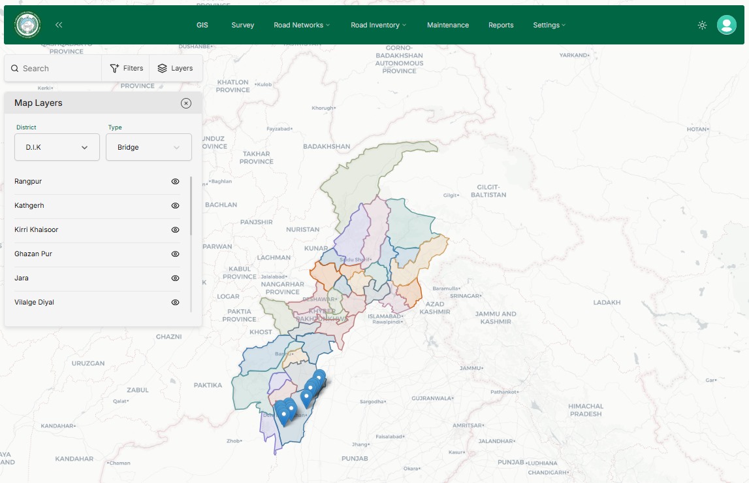This screenshot has height=483, width=749.
Task: Hide the Ghazan Pur layer
Action: coord(175,254)
